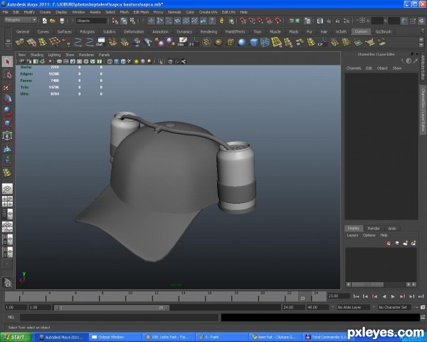Activate the Move tool cone icon

(x=7, y=99)
